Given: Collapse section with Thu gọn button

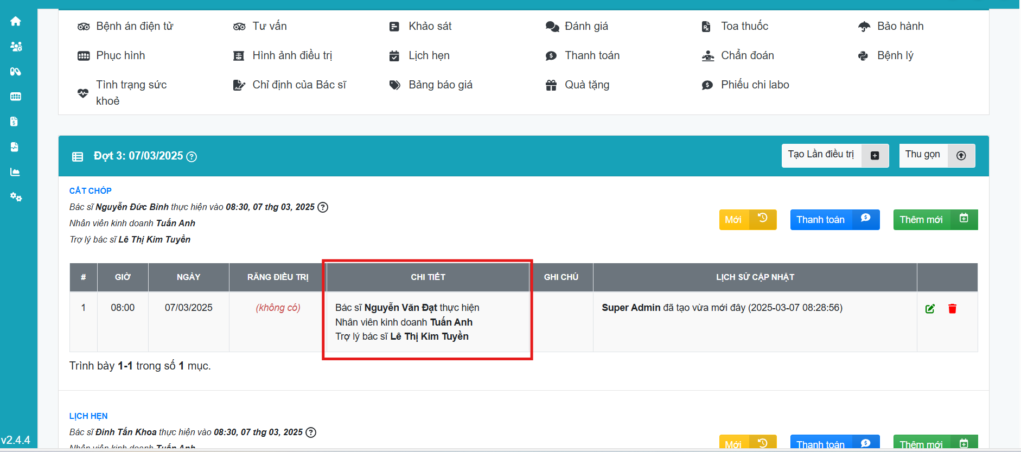Looking at the screenshot, I should [x=936, y=155].
